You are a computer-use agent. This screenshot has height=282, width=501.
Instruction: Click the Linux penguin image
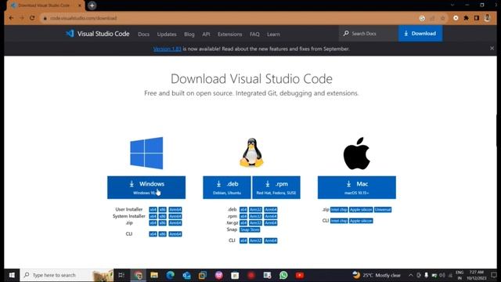tap(251, 153)
